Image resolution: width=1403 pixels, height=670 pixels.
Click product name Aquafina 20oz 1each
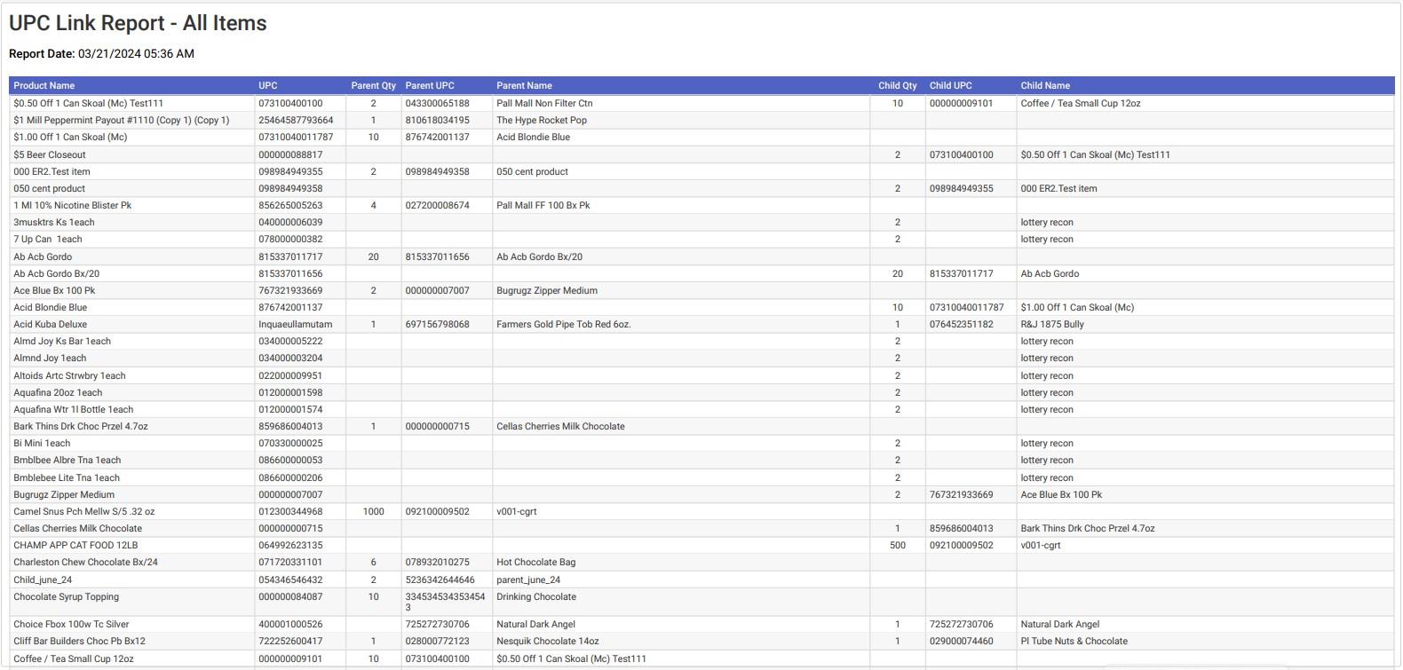(x=58, y=393)
